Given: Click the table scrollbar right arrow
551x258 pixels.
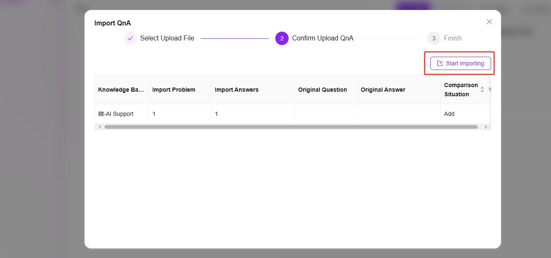Looking at the screenshot, I should [x=486, y=127].
